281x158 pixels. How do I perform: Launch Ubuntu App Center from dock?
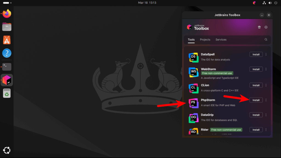coord(7,40)
